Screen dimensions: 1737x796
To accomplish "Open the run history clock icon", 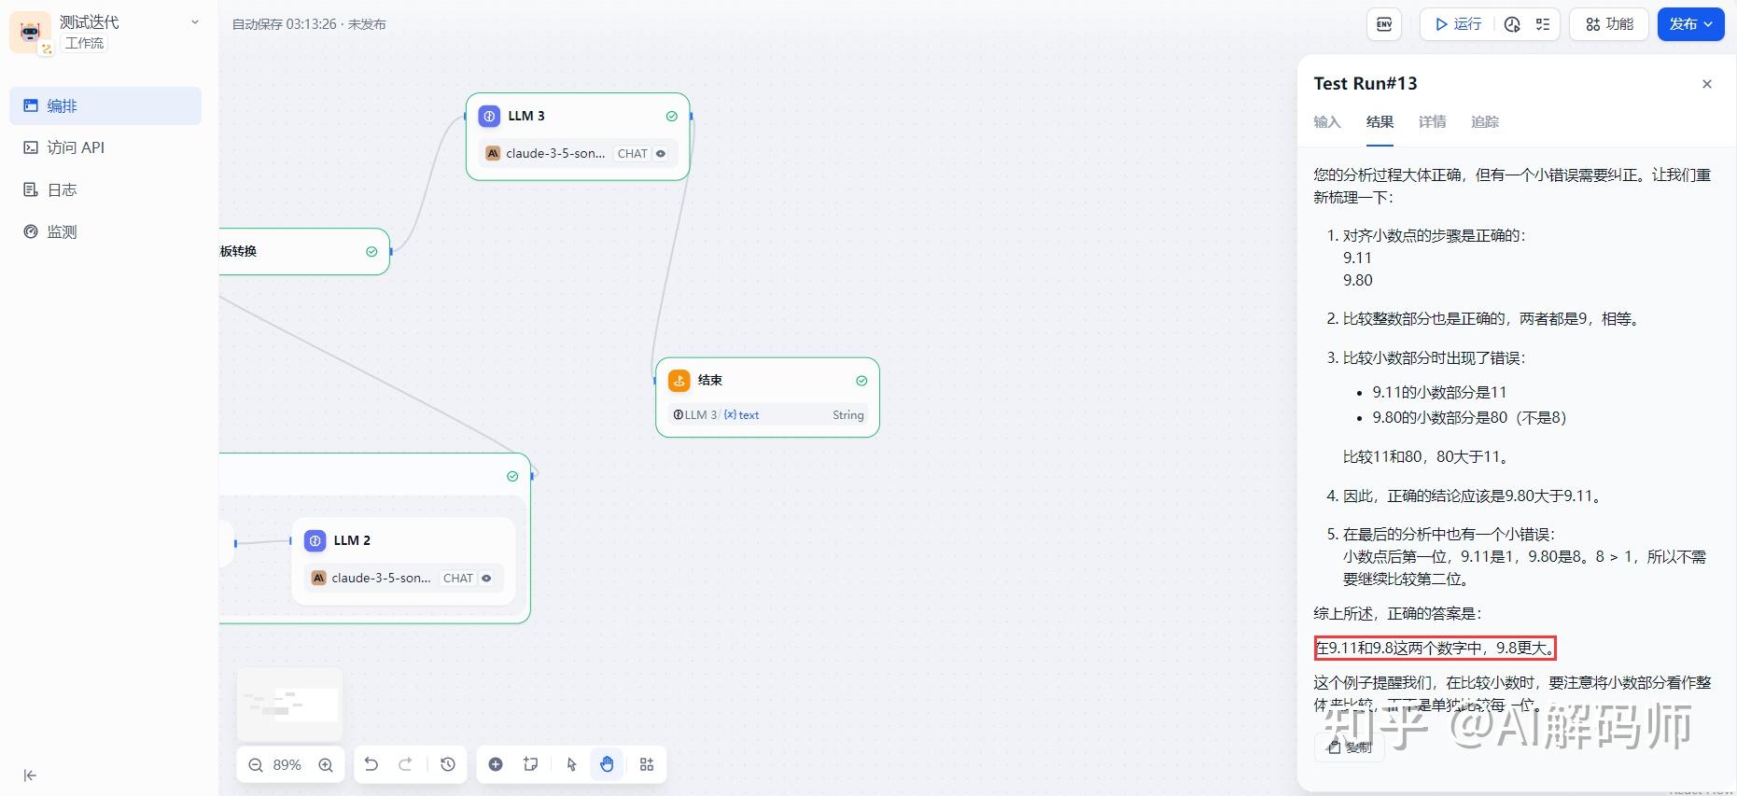I will 1512,24.
